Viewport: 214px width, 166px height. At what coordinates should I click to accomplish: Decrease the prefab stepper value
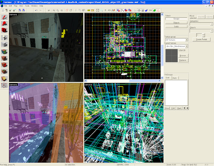tap(204, 36)
